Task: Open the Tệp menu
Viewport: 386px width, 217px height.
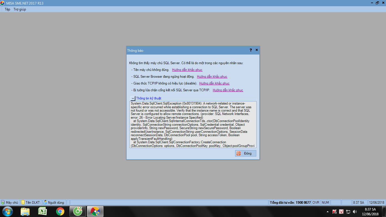Action: tap(7, 9)
